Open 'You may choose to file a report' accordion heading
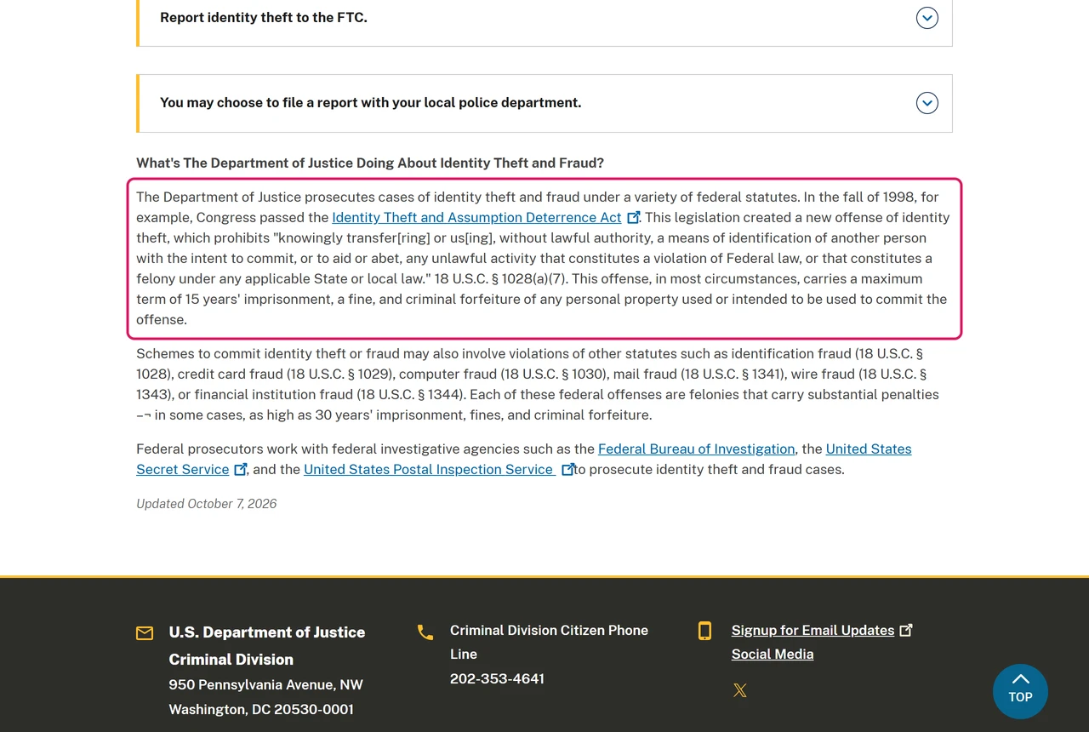This screenshot has height=732, width=1089. point(371,102)
